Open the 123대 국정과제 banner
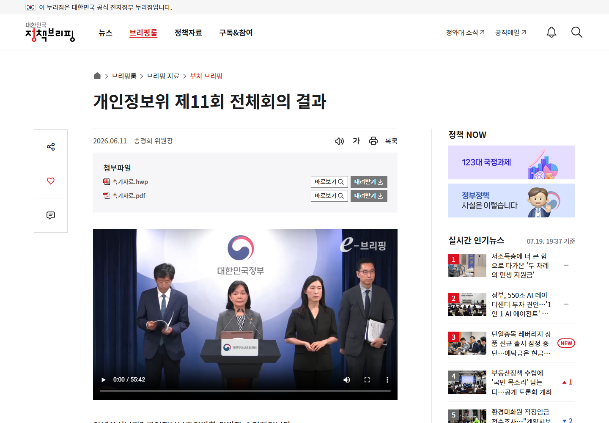The width and height of the screenshot is (609, 423). point(512,162)
